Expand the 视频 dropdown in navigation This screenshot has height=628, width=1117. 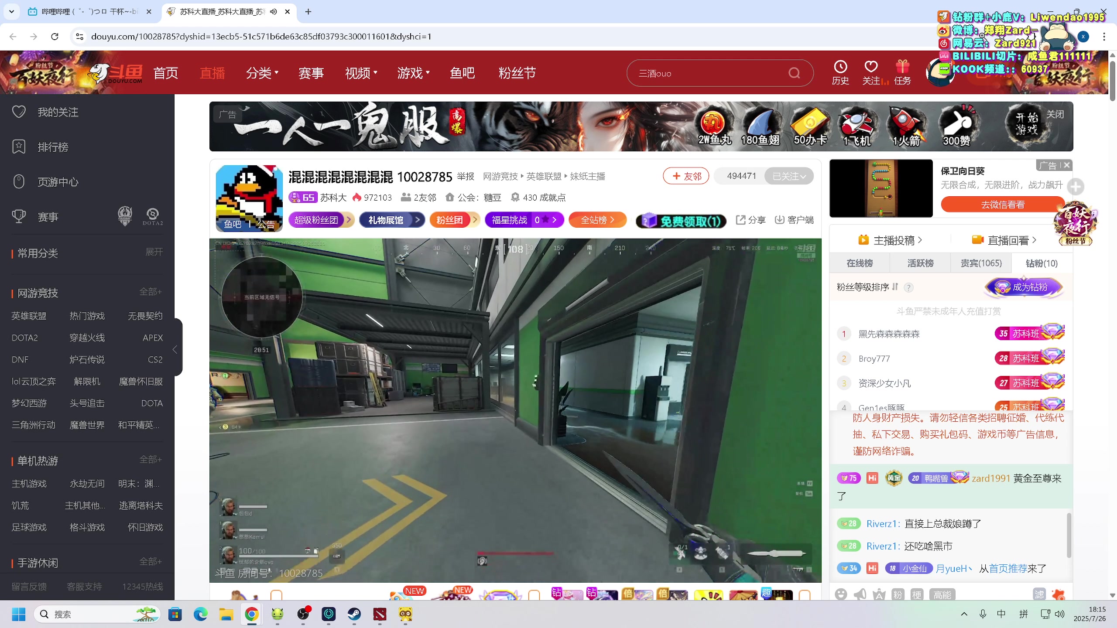tap(361, 73)
